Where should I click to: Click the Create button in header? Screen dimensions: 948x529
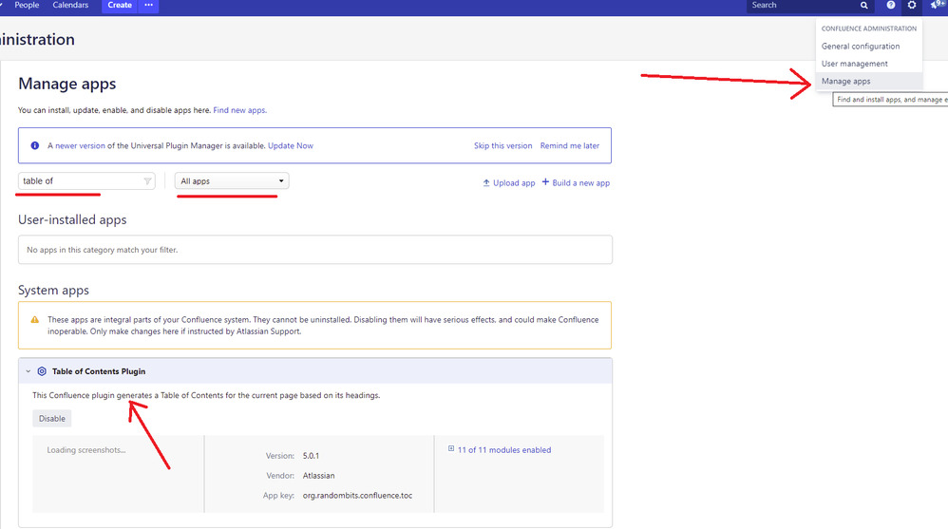pos(120,6)
